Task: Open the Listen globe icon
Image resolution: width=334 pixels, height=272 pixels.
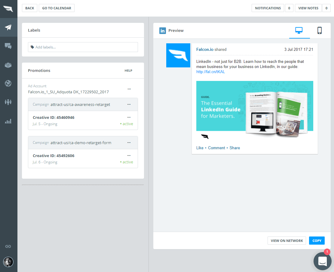Action: click(8, 83)
